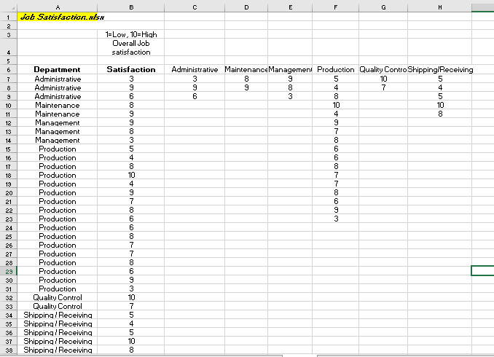Click value 9 in cell E7
Viewport: 494px width, 357px height.
coord(290,79)
